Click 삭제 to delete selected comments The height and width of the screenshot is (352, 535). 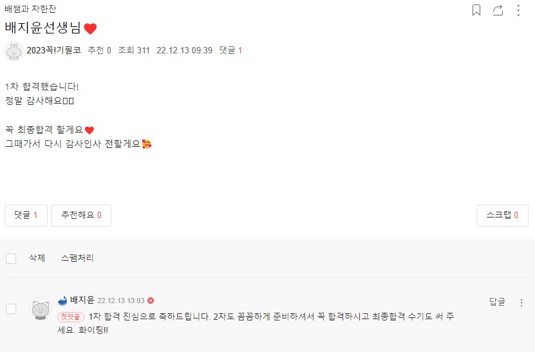[x=37, y=258]
